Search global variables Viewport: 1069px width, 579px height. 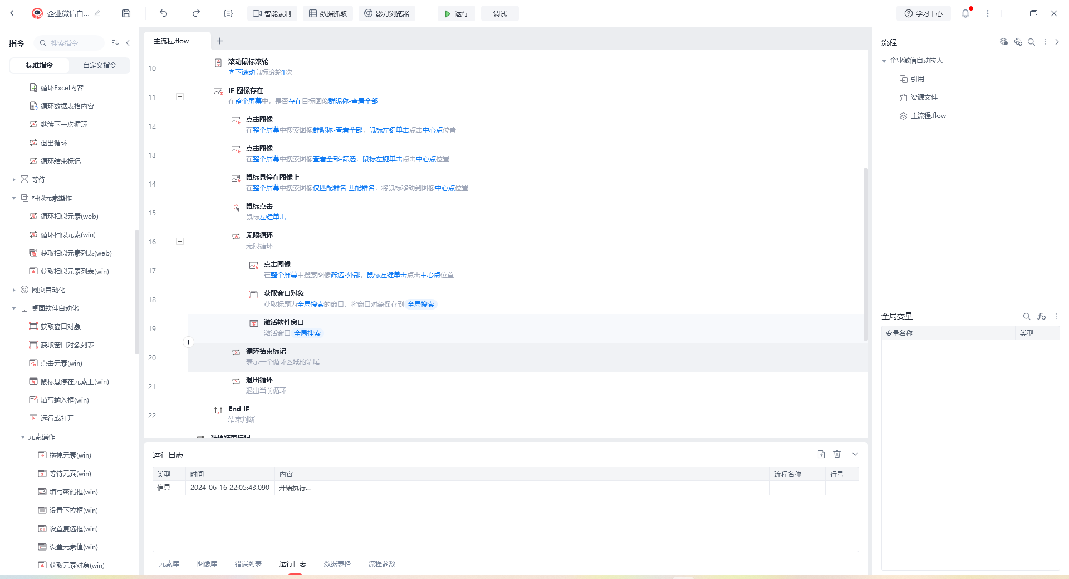[1027, 316]
